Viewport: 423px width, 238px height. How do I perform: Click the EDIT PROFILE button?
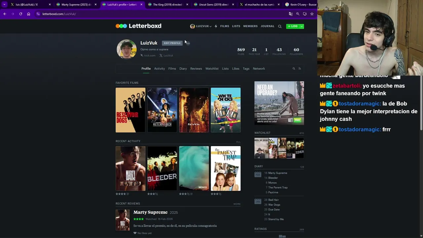[172, 43]
